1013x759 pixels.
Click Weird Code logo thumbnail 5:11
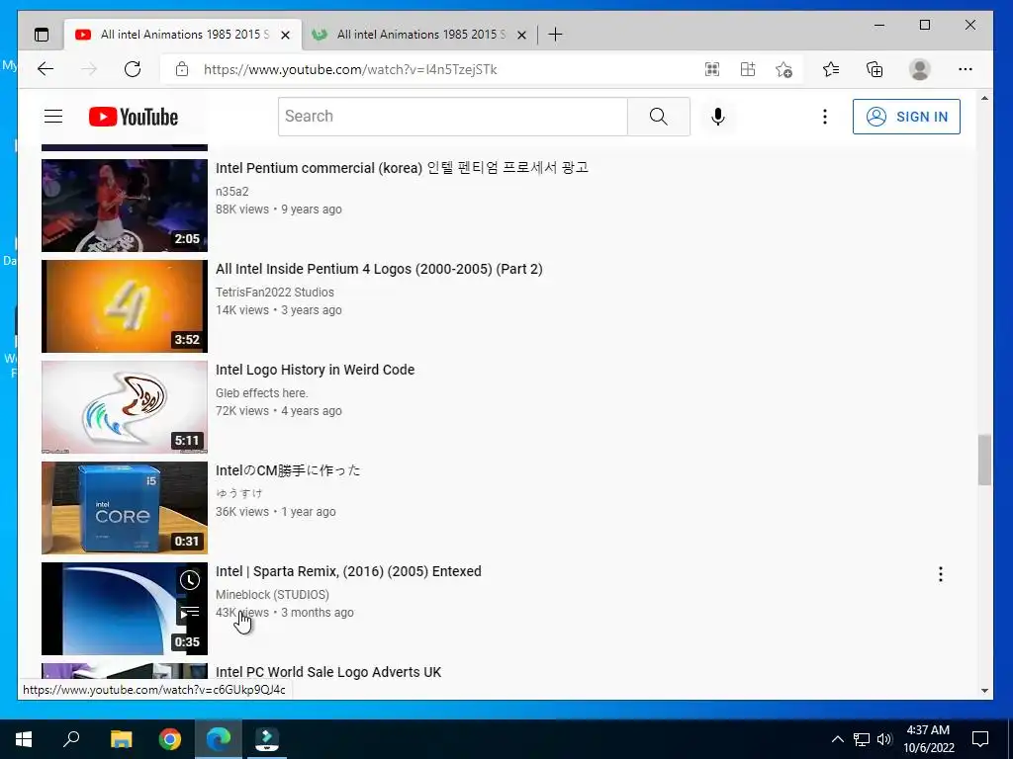[125, 406]
